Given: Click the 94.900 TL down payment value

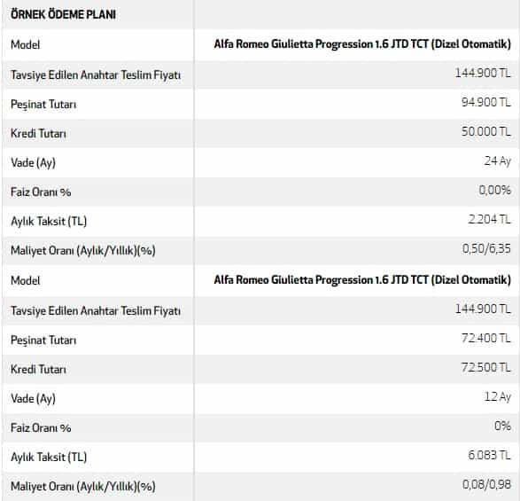Looking at the screenshot, I should (485, 102).
